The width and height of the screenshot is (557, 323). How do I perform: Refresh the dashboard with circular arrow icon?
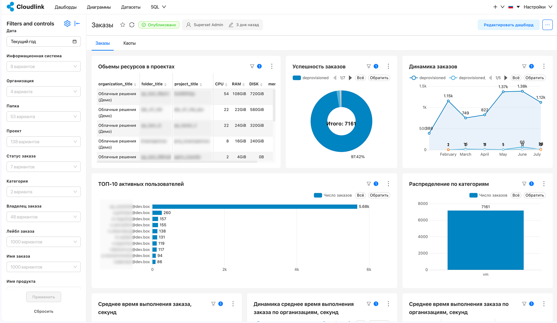coord(132,25)
